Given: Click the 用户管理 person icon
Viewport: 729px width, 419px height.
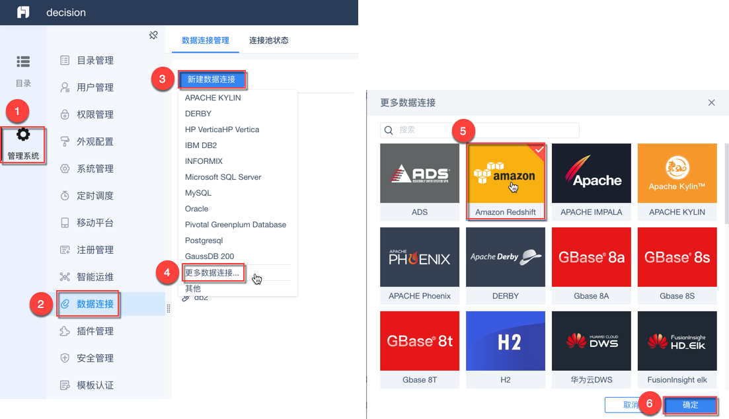Looking at the screenshot, I should pyautogui.click(x=65, y=87).
